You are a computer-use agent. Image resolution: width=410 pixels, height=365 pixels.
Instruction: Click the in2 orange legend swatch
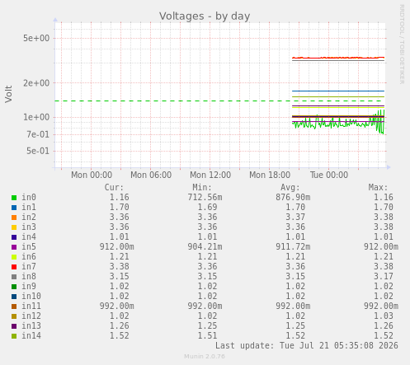click(14, 218)
